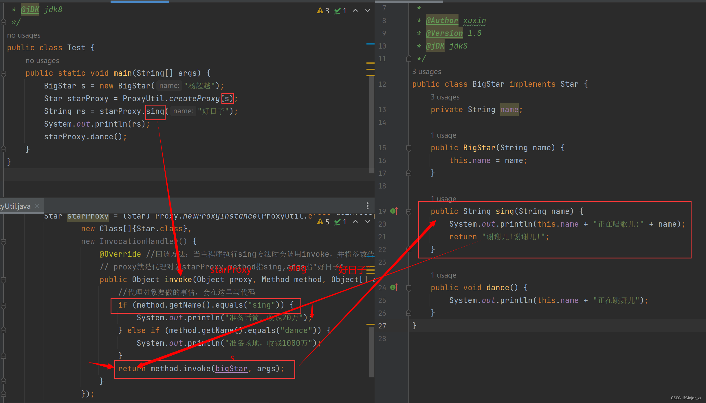Viewport: 706px width, 403px height.
Task: Click the warnings indicator in Test editor
Action: point(323,11)
